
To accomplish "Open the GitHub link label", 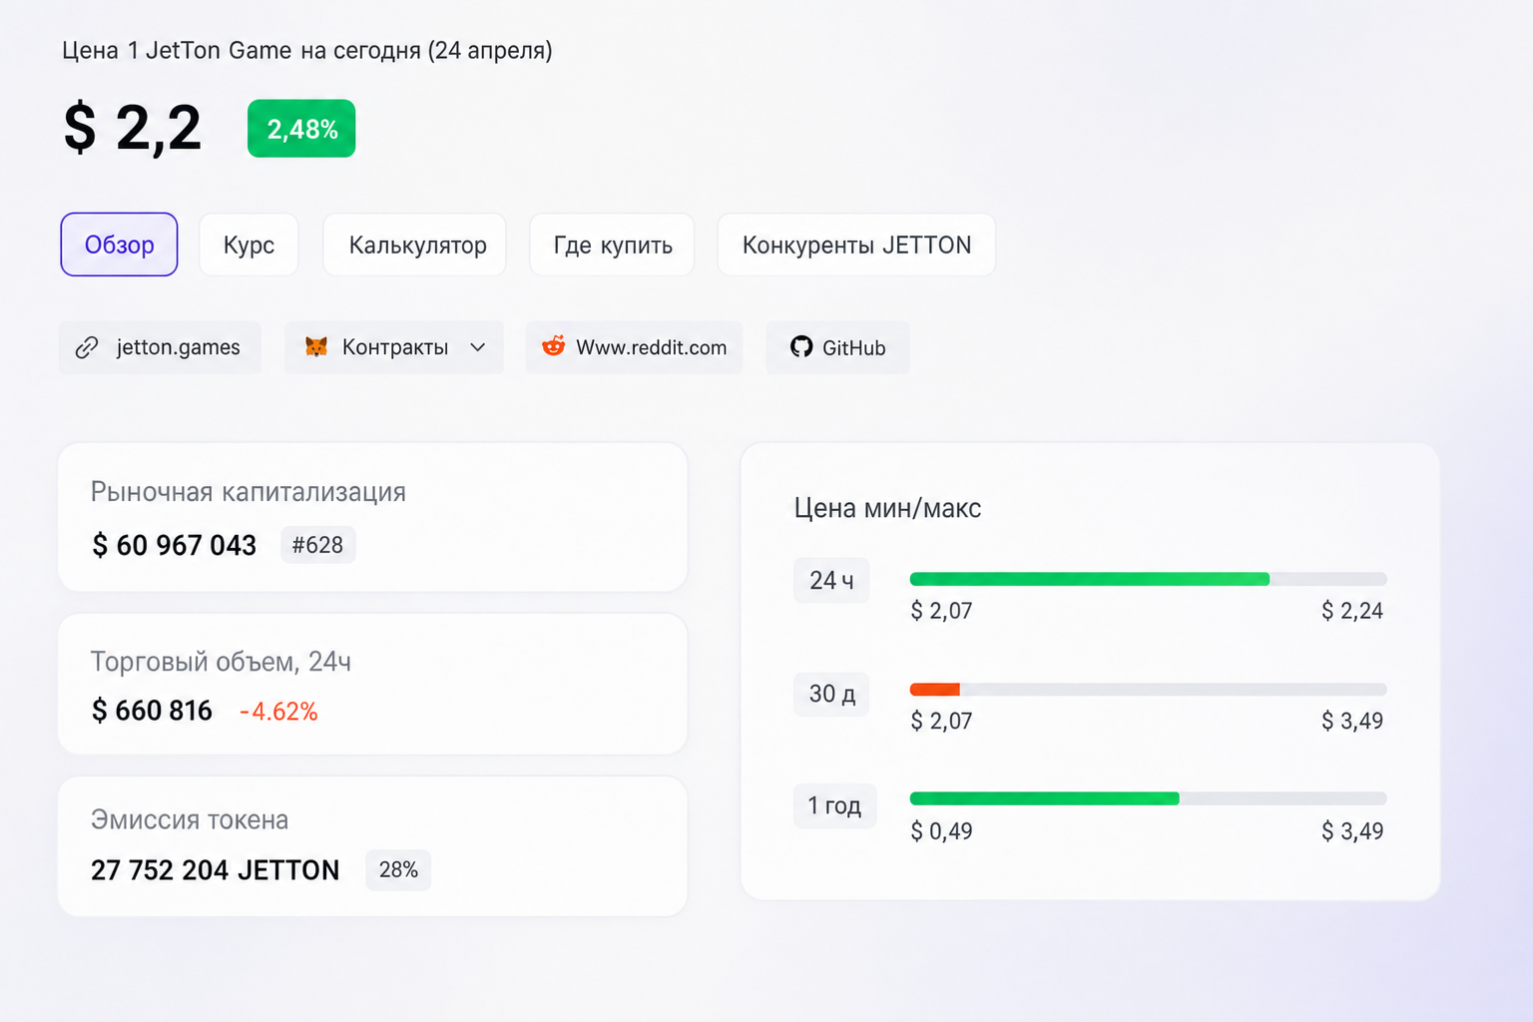I will (x=854, y=347).
